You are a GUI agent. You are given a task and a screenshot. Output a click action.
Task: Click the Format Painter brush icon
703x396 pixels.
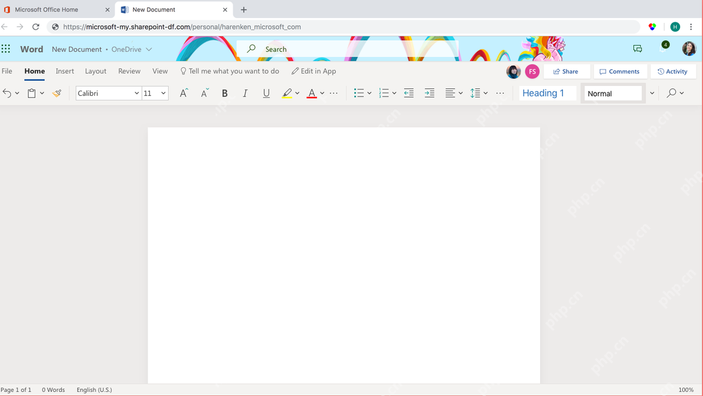click(57, 94)
